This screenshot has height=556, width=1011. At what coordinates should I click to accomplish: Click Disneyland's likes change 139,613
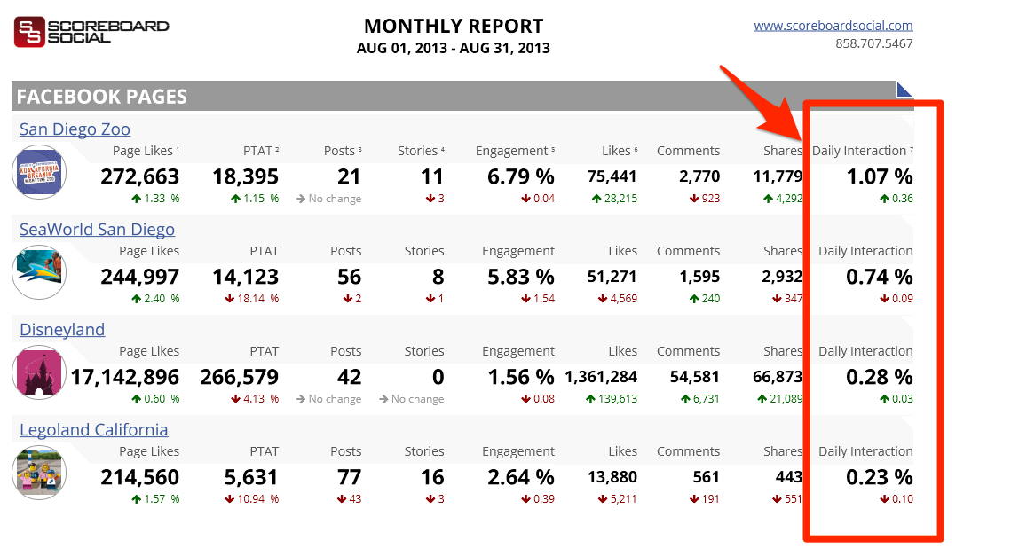coord(612,399)
